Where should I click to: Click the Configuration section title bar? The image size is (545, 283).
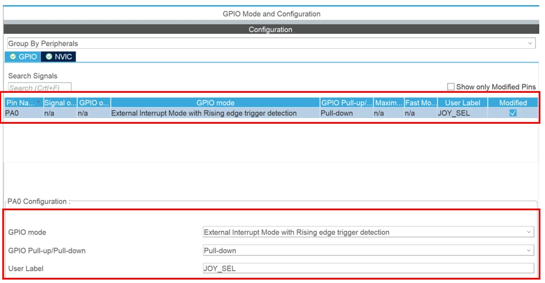(270, 29)
